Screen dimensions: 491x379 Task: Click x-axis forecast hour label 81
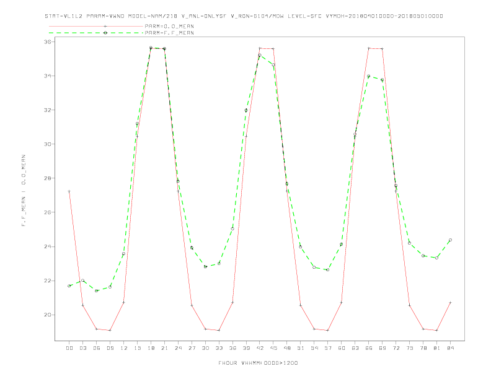[x=437, y=348]
